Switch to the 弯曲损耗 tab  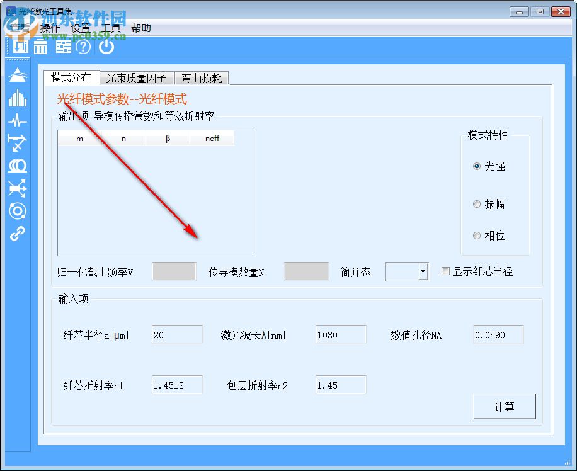pos(202,78)
